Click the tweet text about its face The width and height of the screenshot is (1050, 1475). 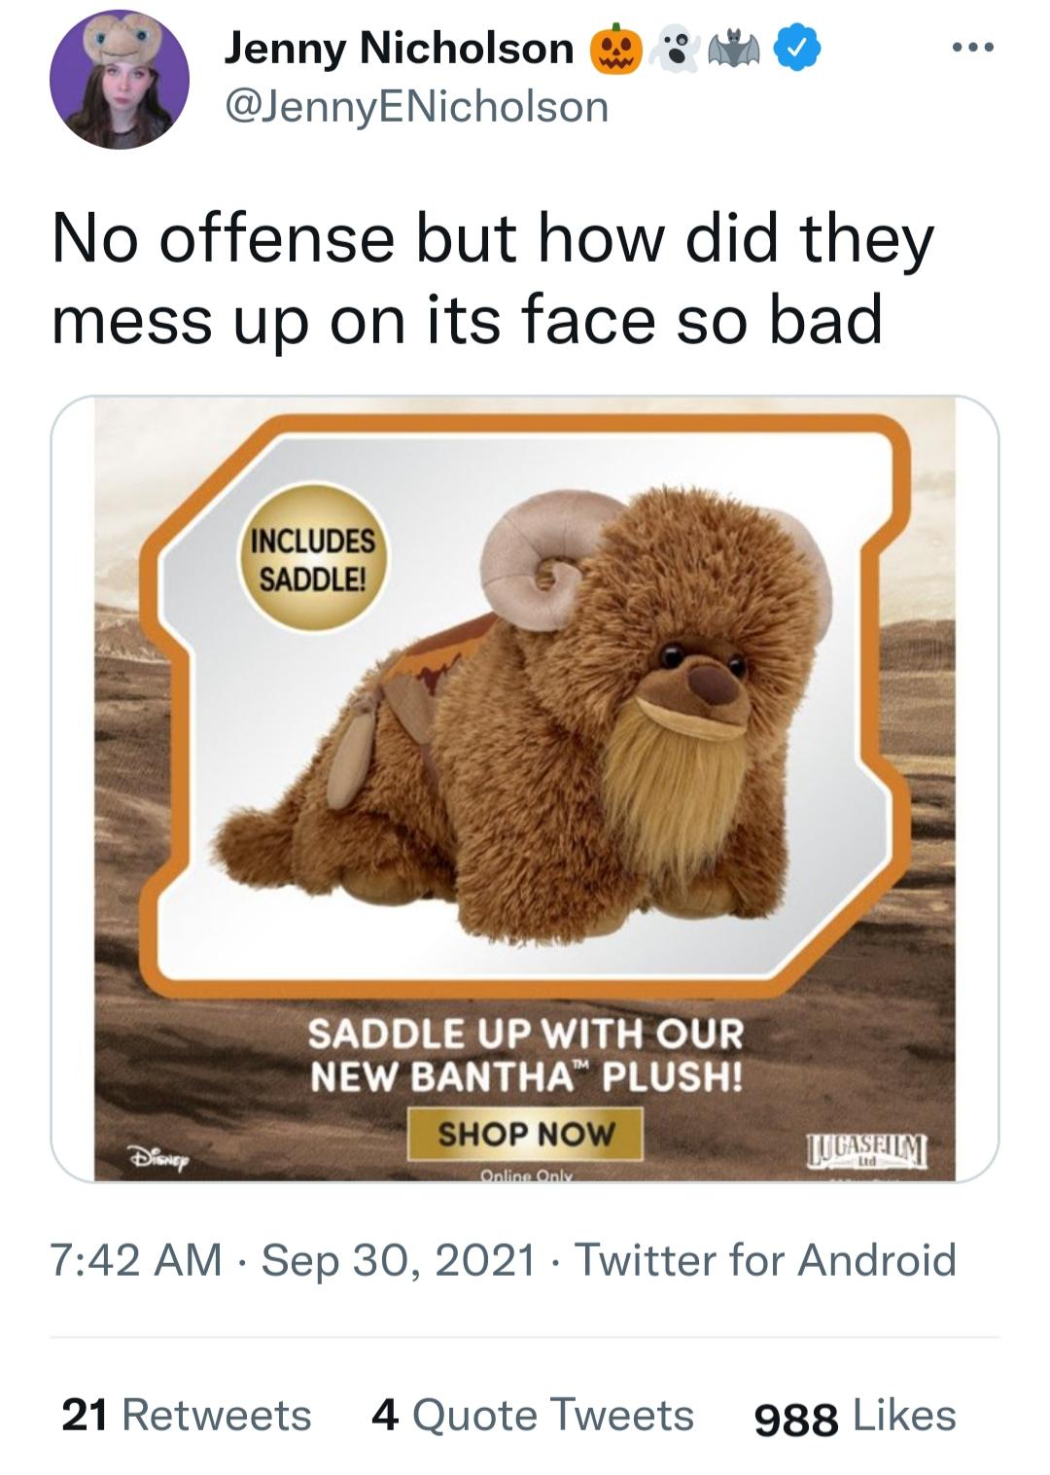point(492,280)
